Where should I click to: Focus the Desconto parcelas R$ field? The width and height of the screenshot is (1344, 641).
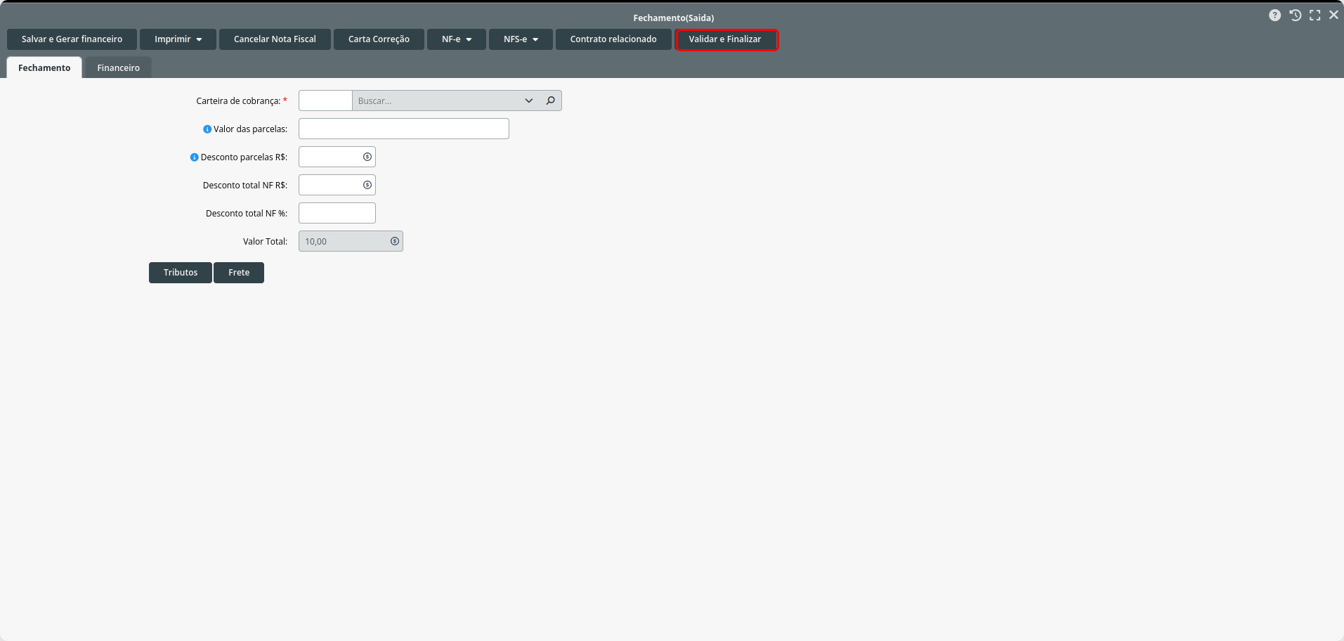[337, 157]
